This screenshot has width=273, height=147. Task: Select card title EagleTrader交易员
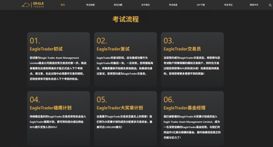pyautogui.click(x=182, y=49)
